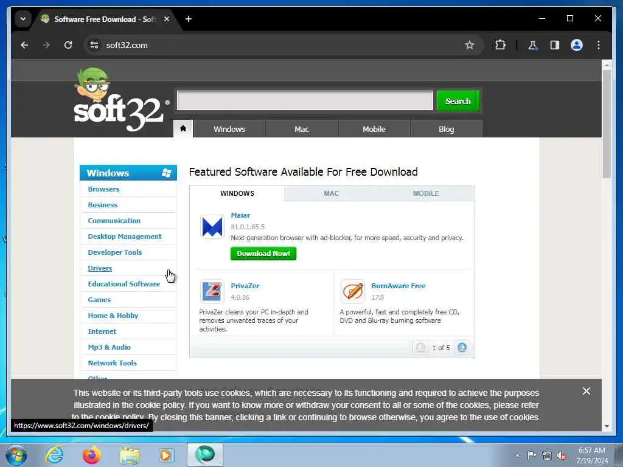Screen dimensions: 623x467
Task: Click the page vertical scrollbar thumb
Action: [x=607, y=124]
